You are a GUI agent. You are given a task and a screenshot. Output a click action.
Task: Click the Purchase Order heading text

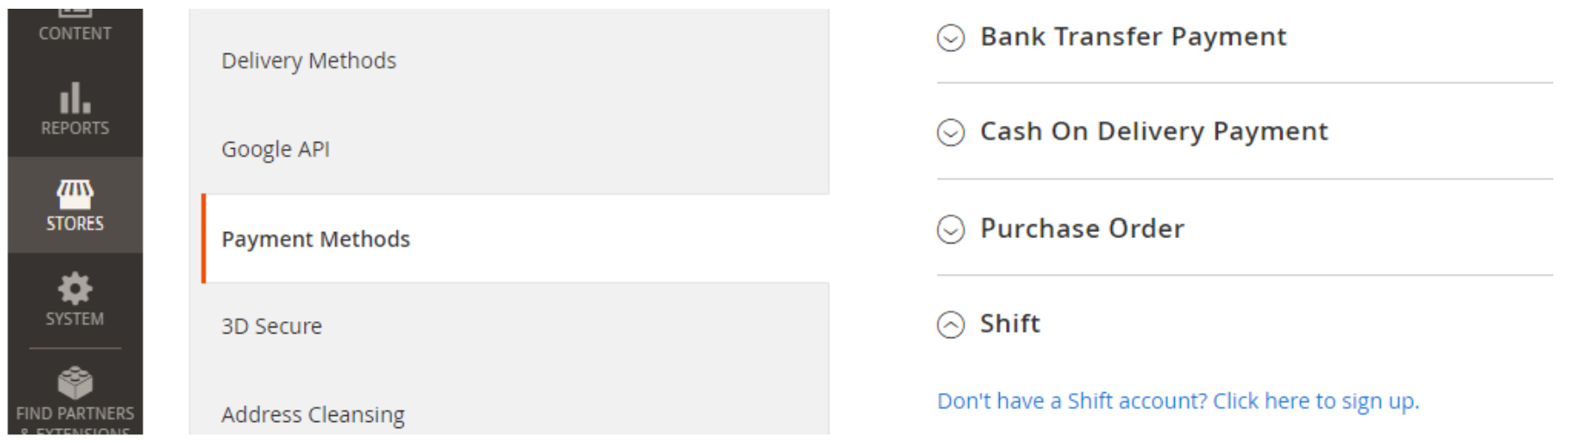point(1082,229)
